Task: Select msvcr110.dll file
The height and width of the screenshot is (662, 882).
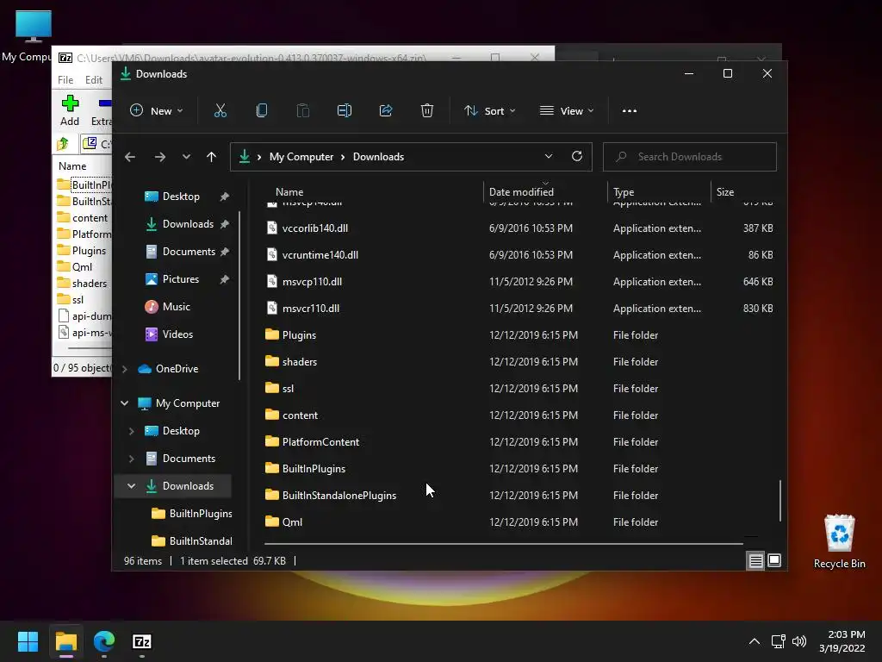Action: pyautogui.click(x=310, y=309)
